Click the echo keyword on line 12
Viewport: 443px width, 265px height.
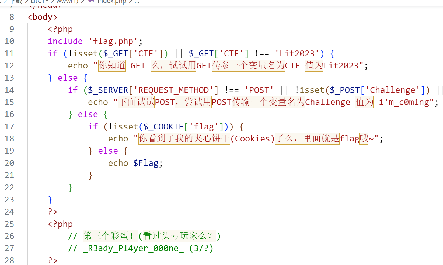[x=78, y=66]
